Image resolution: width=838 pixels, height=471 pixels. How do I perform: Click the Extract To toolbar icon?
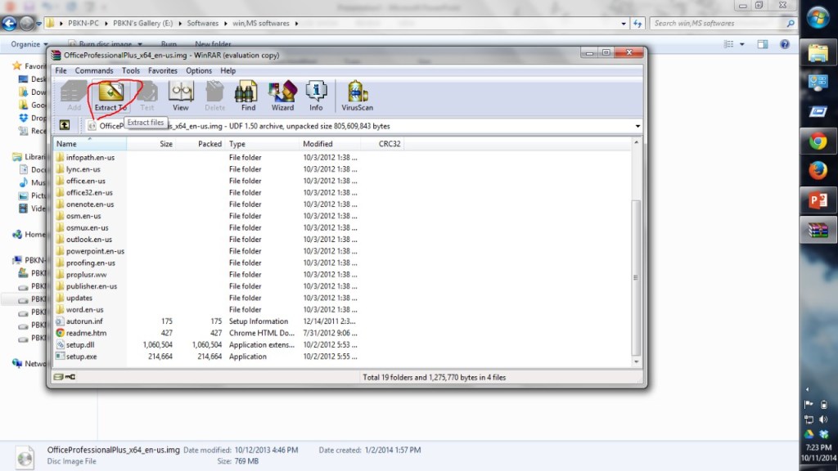point(110,95)
